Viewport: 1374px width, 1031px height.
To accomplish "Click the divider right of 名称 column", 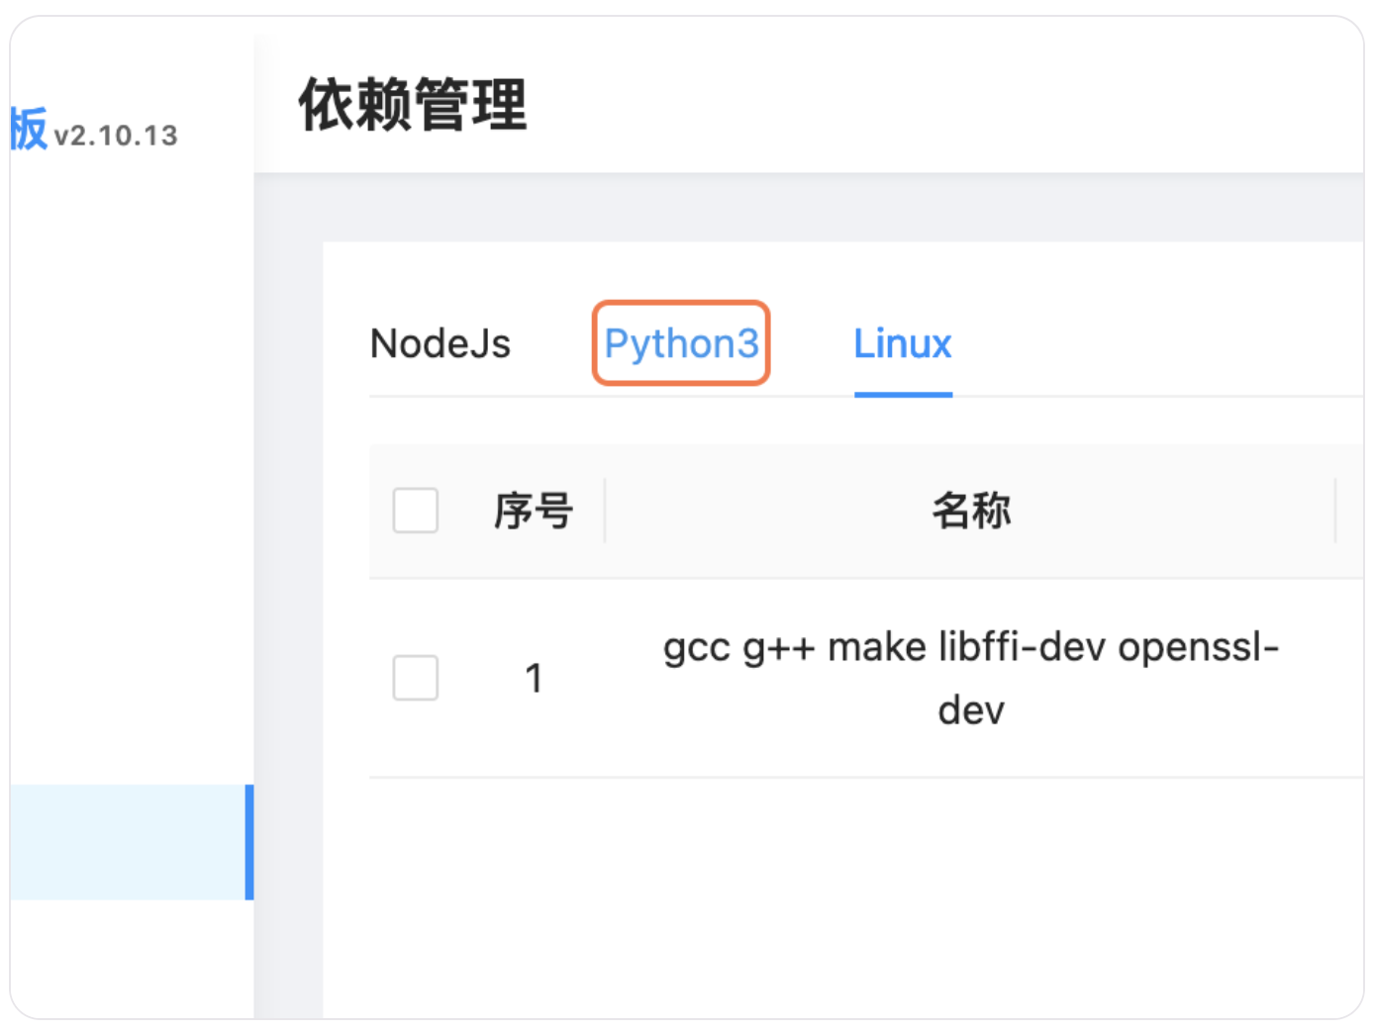I will coord(1335,511).
